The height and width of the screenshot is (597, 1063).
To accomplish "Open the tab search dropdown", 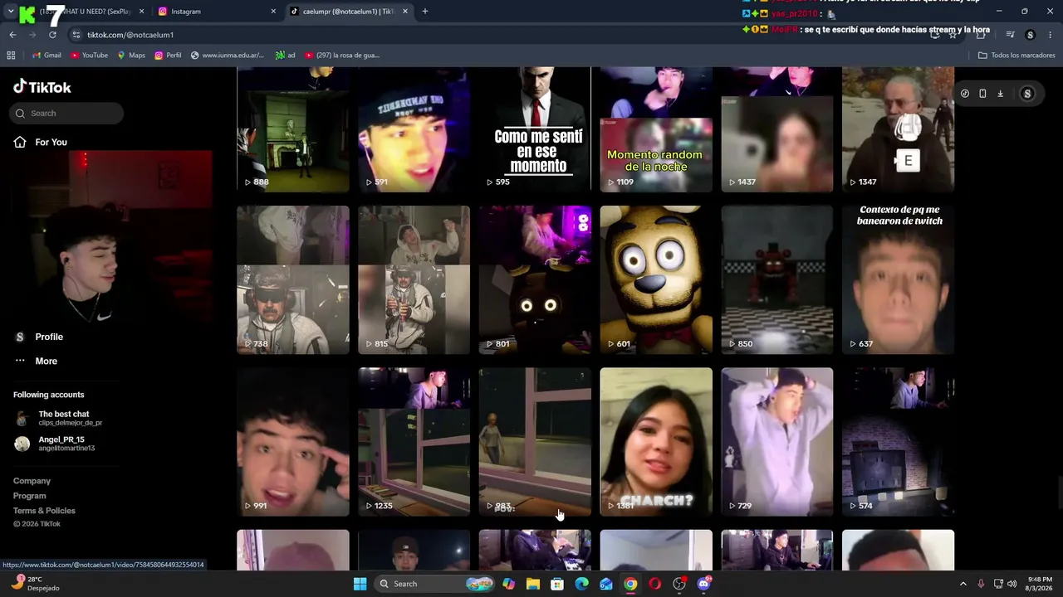I will click(10, 12).
